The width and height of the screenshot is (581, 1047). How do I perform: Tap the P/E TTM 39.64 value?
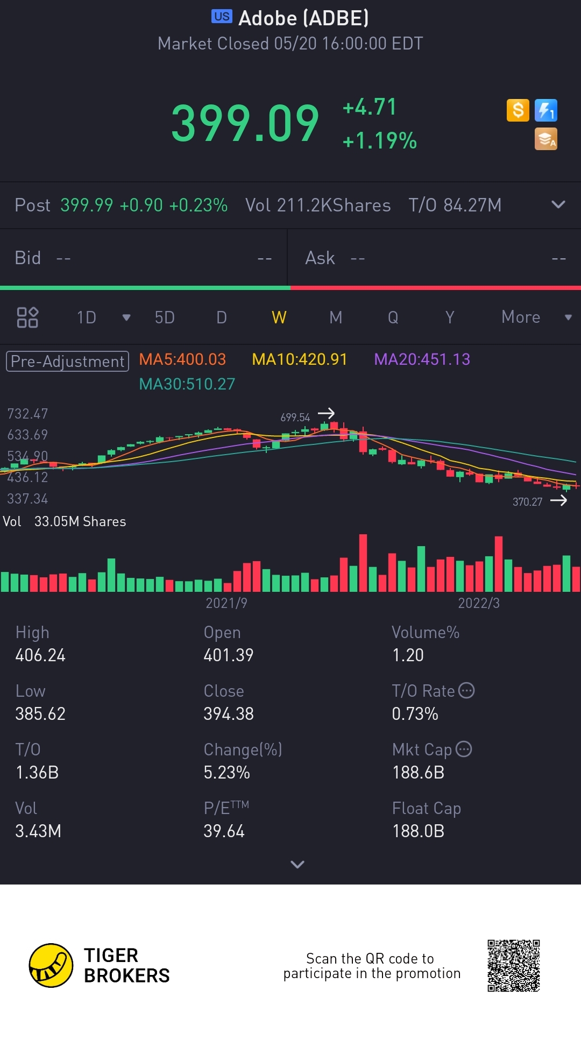[x=224, y=831]
